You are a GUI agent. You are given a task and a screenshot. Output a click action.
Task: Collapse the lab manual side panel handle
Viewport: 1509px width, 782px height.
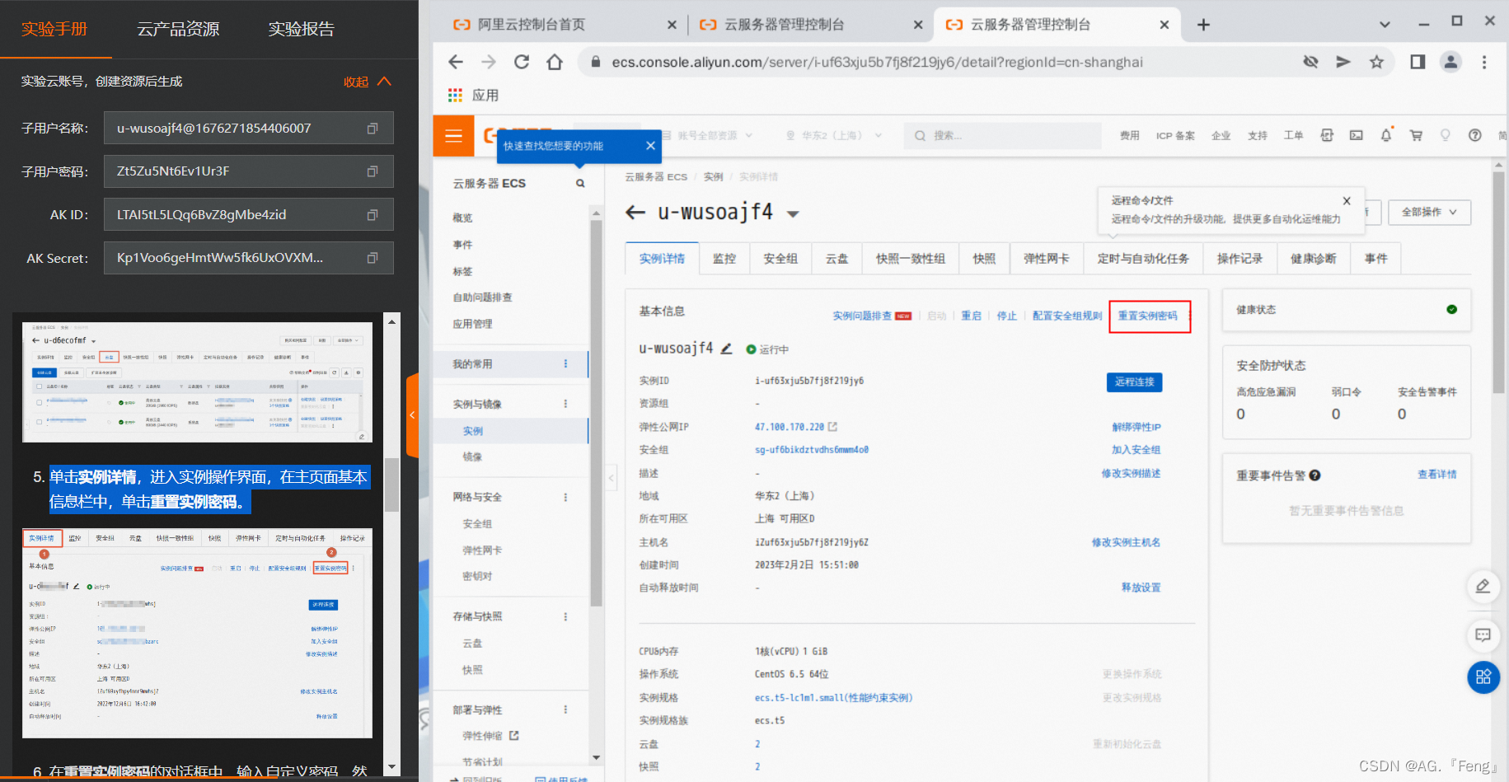[x=412, y=415]
